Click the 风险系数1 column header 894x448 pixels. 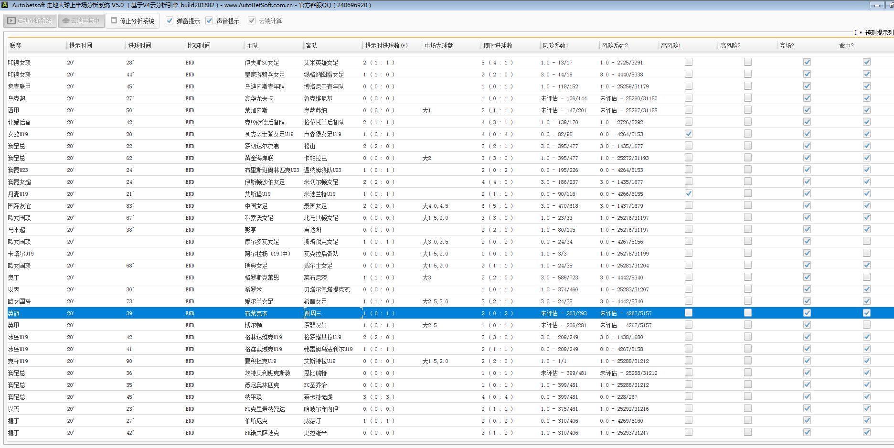tap(555, 46)
